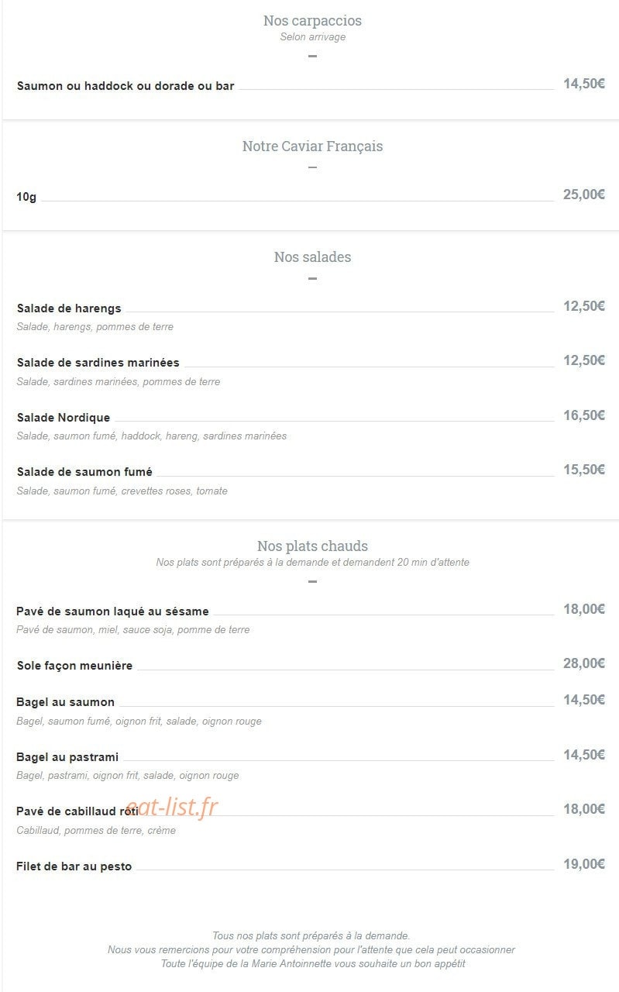This screenshot has height=992, width=619.
Task: Select the Bagel au pastrami item
Action: pyautogui.click(x=67, y=756)
